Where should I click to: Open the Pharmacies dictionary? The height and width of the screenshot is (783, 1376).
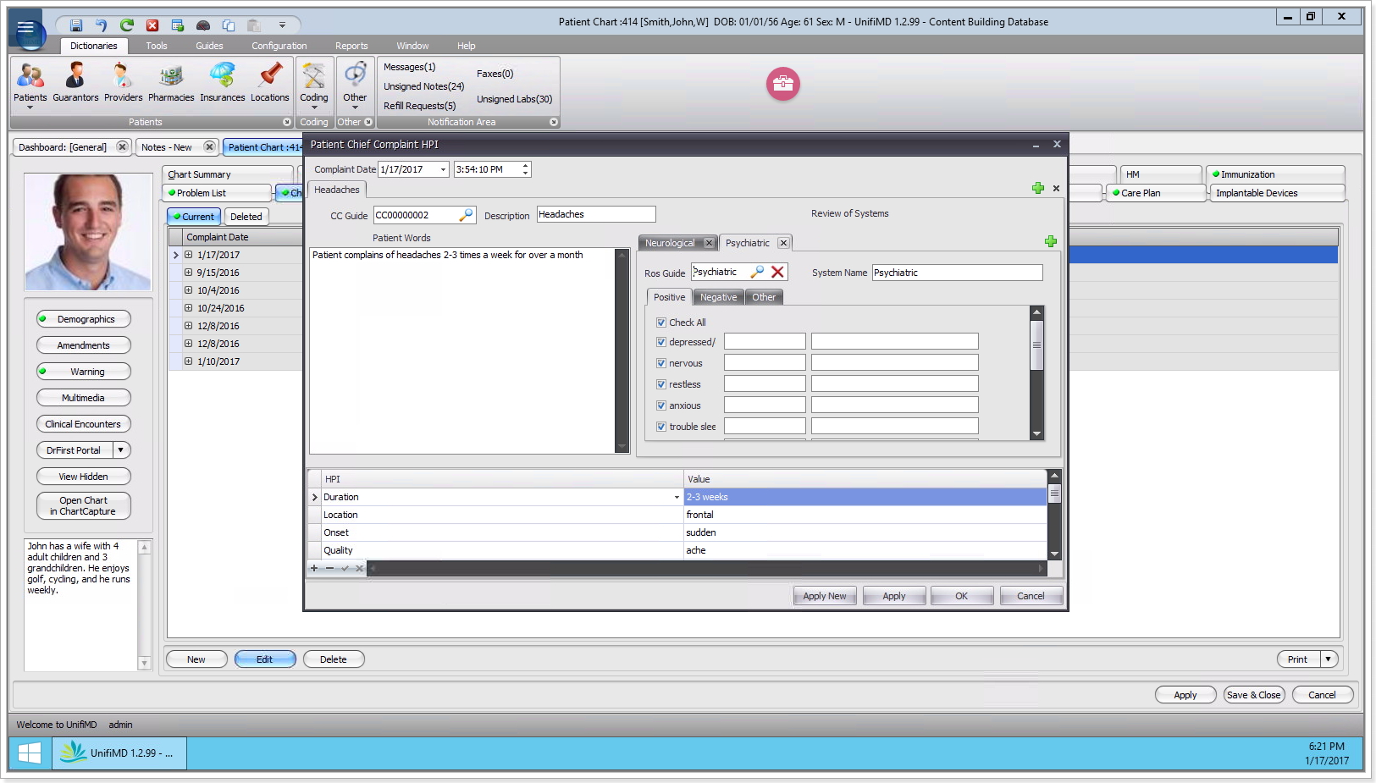point(171,83)
